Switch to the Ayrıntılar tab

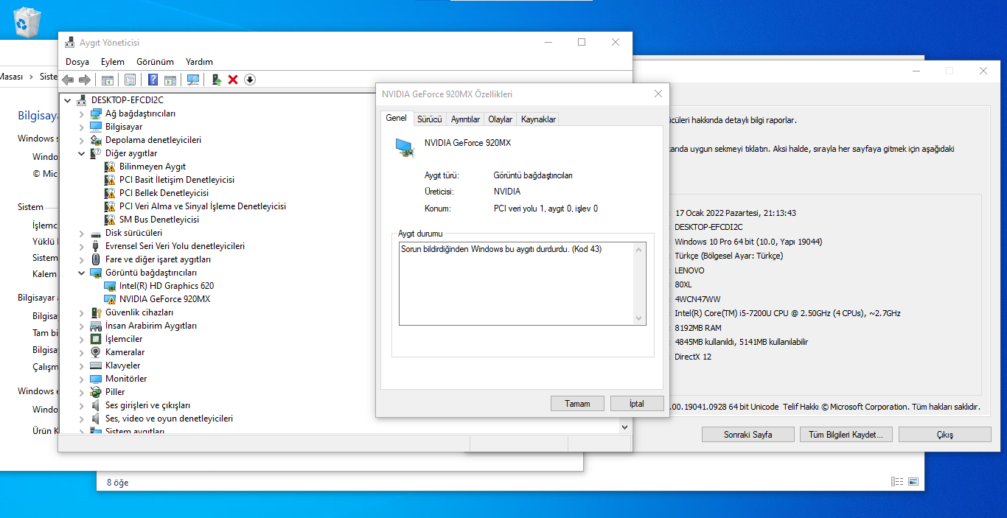[x=465, y=119]
